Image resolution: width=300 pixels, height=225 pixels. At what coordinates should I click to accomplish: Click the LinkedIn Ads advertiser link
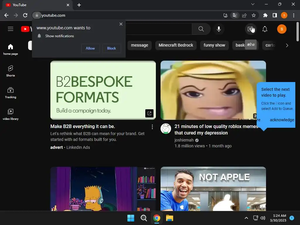[x=78, y=147]
